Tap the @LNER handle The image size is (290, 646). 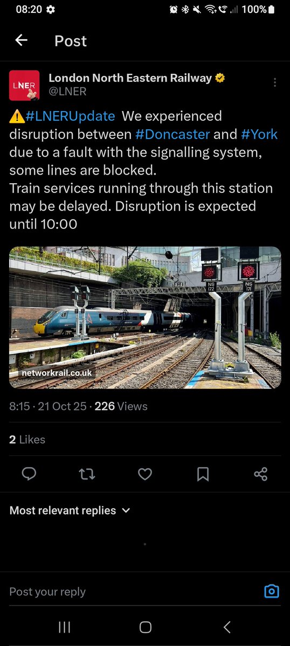point(67,92)
